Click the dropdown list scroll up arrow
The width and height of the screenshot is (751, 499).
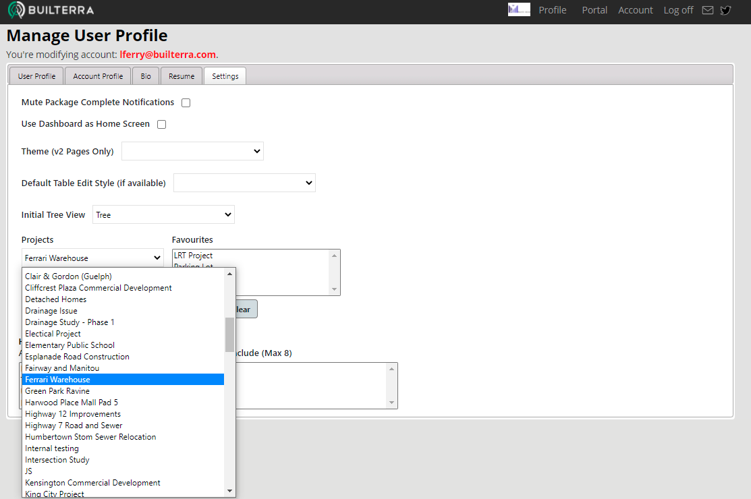[229, 274]
